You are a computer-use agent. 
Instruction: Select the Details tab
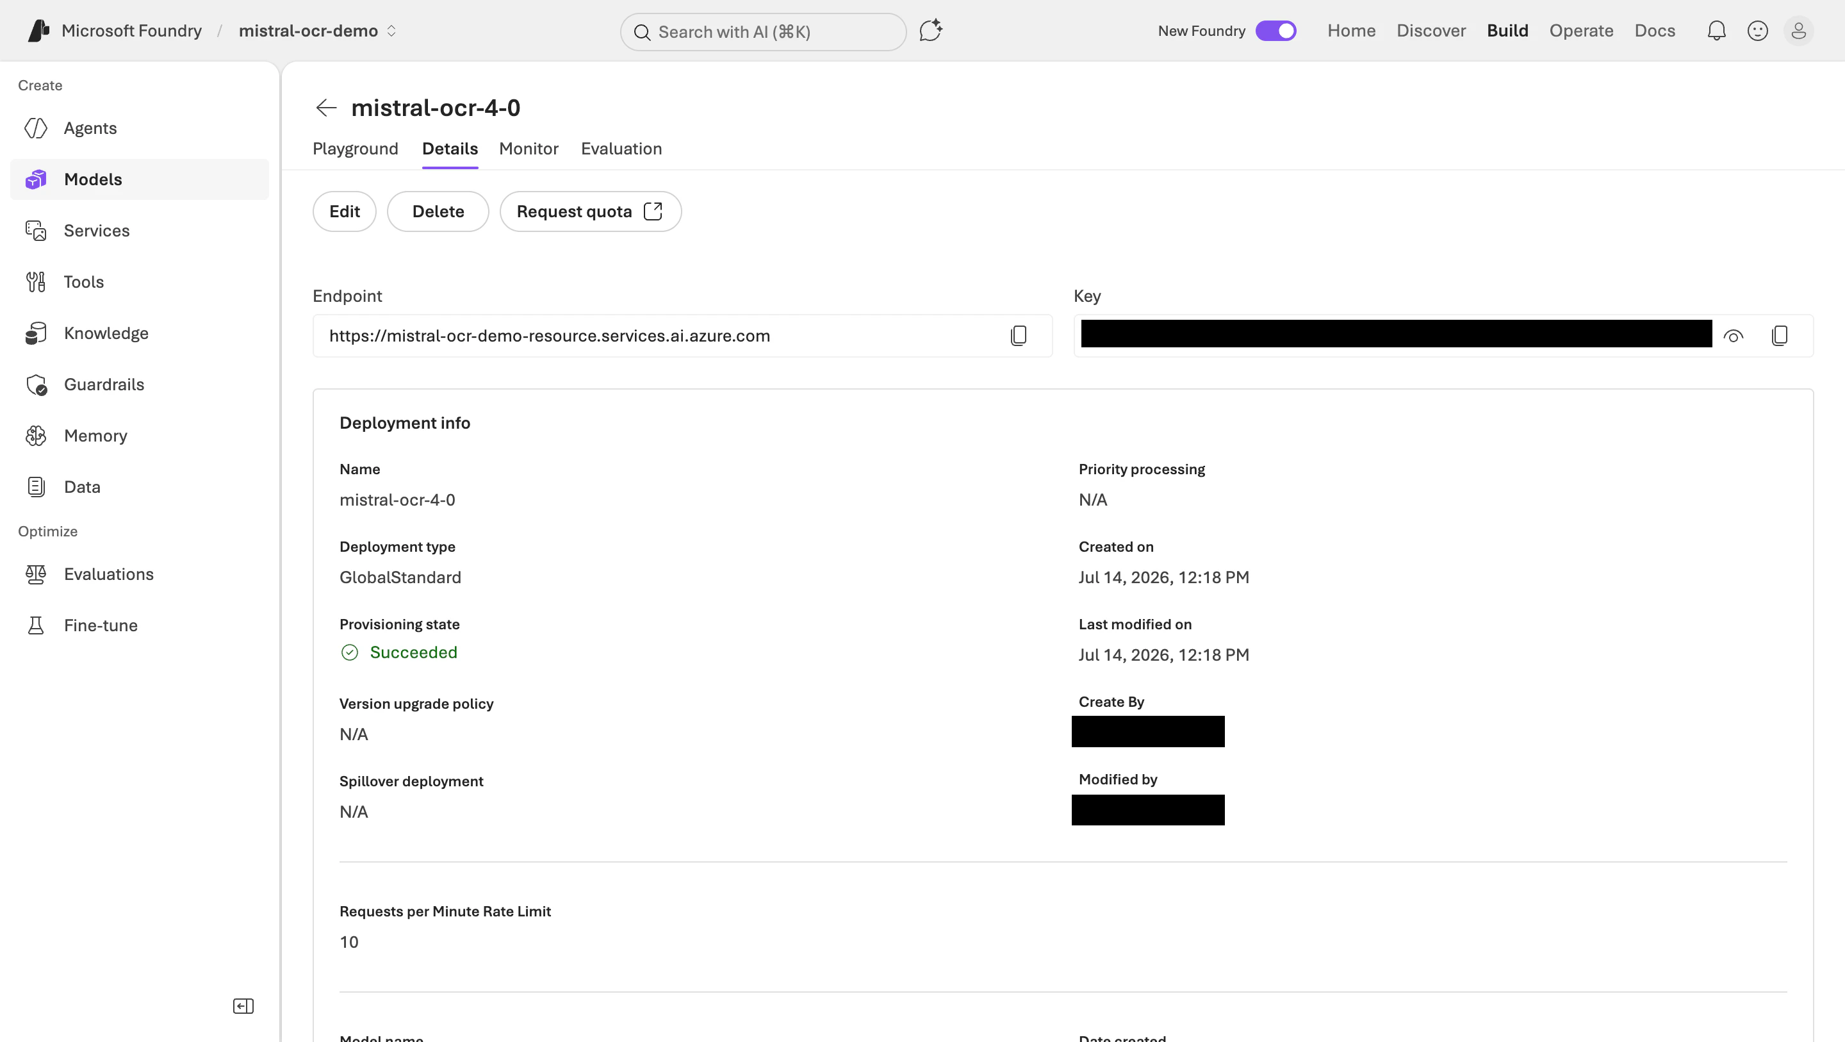point(450,148)
